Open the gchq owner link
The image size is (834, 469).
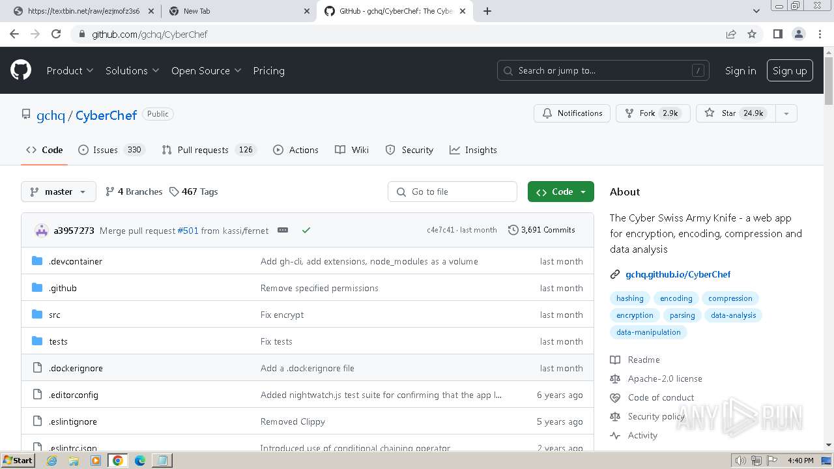(51, 115)
